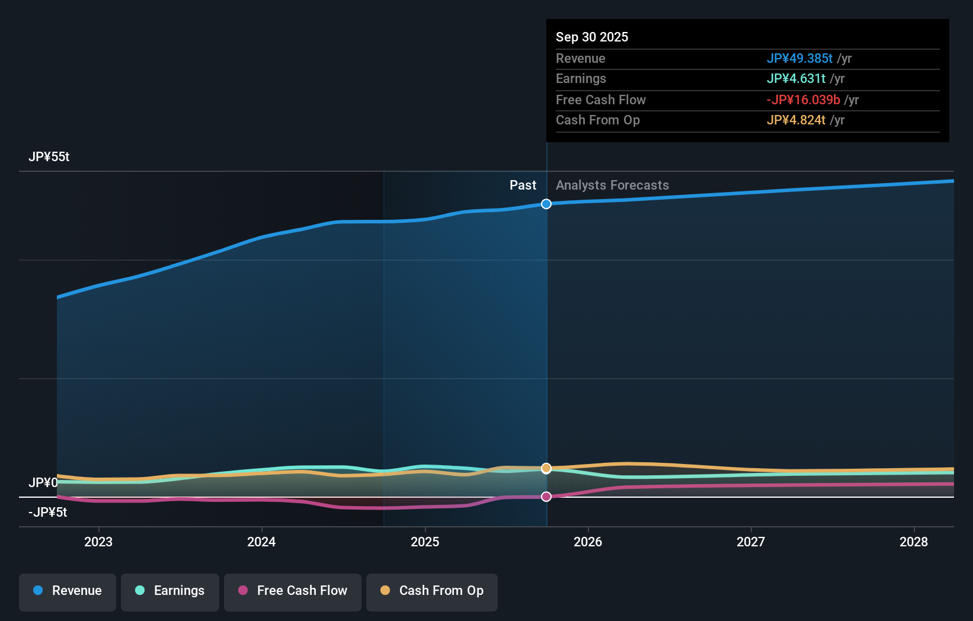This screenshot has width=973, height=621.
Task: Select the Revenue data point marker on chart
Action: point(546,204)
